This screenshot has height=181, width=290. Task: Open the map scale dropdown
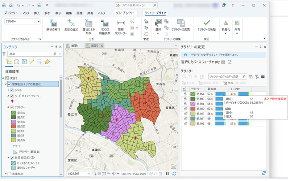89,174
